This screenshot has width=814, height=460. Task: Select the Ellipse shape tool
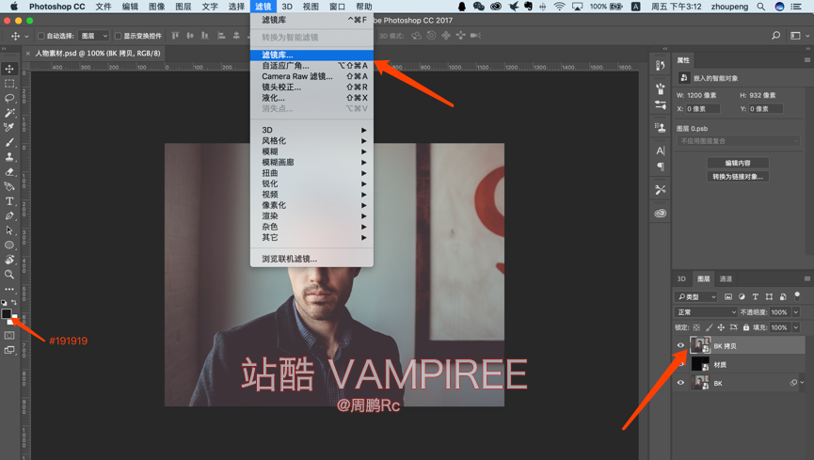(x=9, y=245)
